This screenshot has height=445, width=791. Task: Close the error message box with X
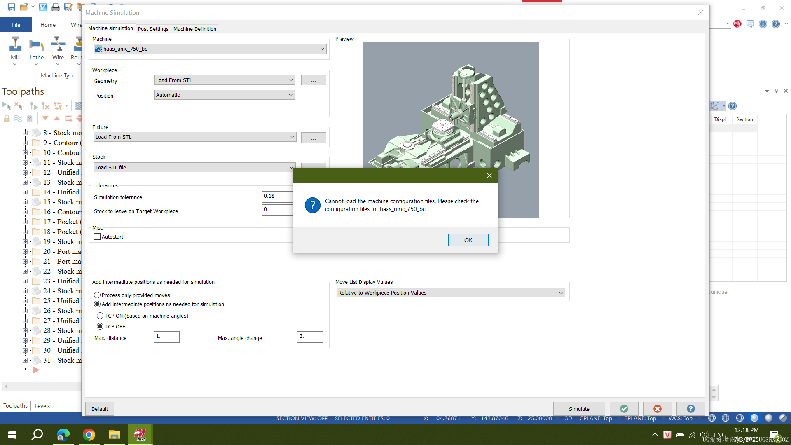coord(489,176)
